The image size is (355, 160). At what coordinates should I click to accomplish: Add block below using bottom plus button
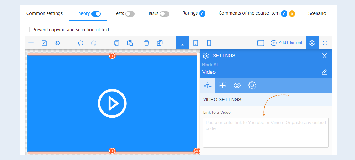[x=112, y=151]
